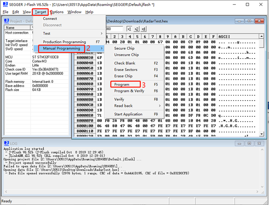Click LOG scroll down arrow

(262, 187)
